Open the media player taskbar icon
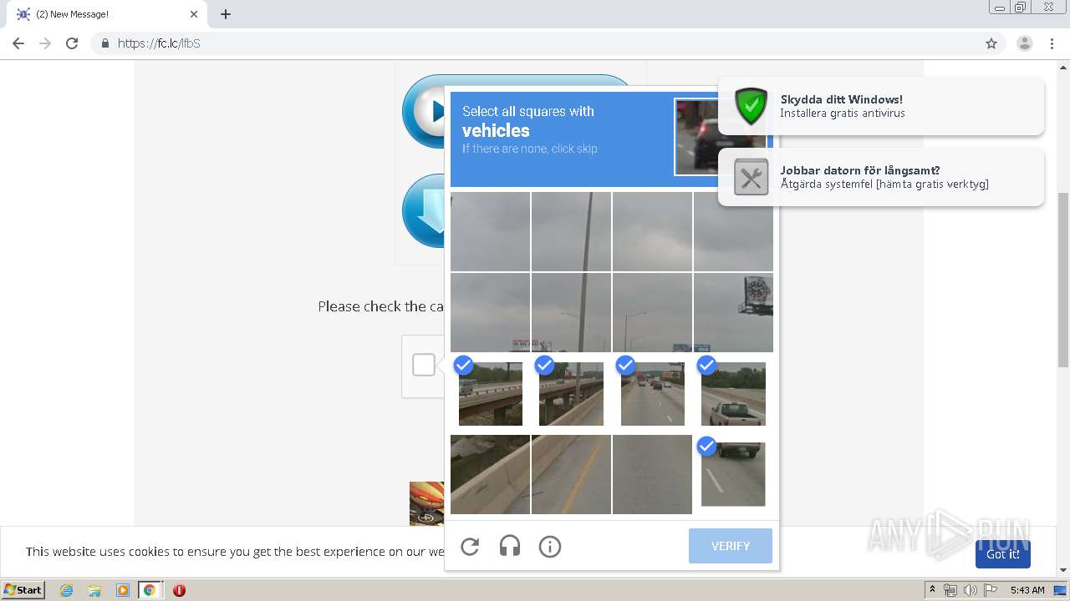This screenshot has height=601, width=1070. (122, 590)
